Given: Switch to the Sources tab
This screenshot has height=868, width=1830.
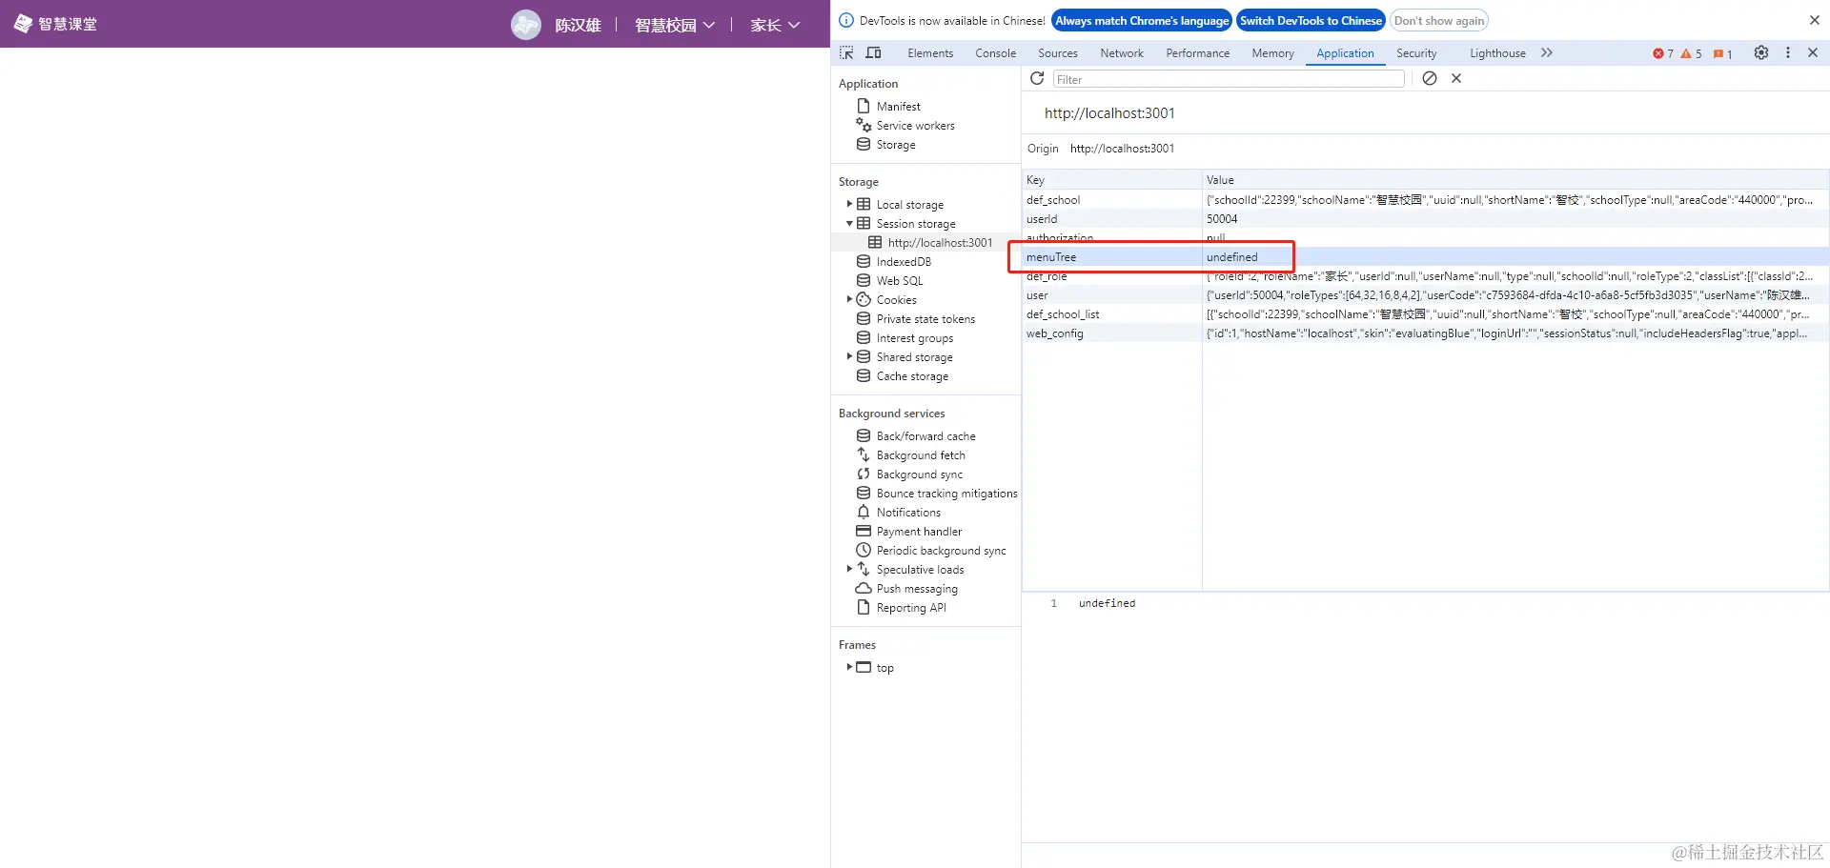Looking at the screenshot, I should pos(1058,53).
